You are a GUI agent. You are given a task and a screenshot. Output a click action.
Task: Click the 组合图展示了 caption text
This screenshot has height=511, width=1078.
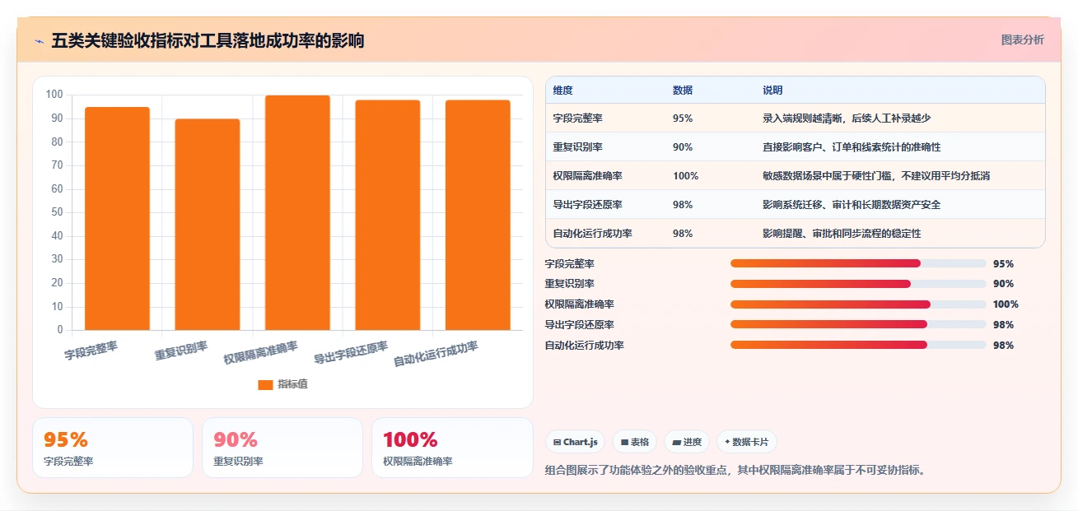coord(735,471)
